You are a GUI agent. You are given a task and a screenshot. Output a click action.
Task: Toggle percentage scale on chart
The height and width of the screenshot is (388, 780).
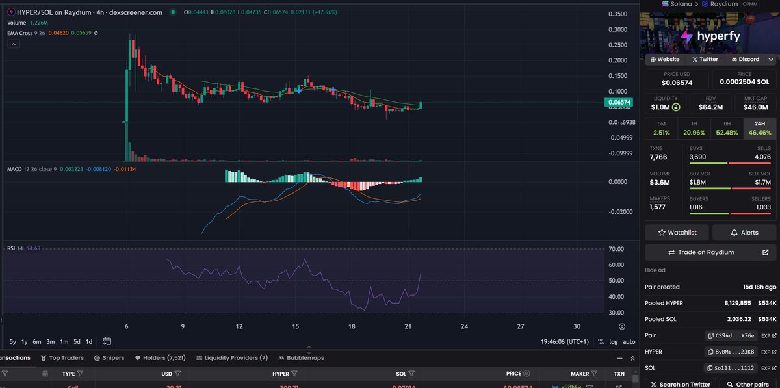click(x=601, y=341)
